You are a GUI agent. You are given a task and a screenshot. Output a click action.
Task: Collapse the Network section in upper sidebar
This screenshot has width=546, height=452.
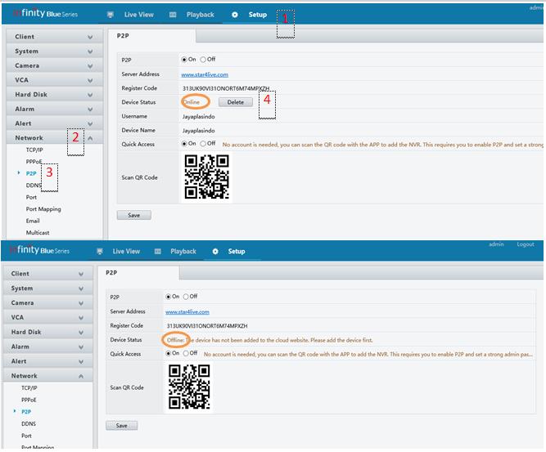(x=90, y=138)
